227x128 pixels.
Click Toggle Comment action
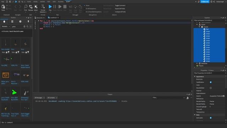pyautogui.click(x=120, y=5)
